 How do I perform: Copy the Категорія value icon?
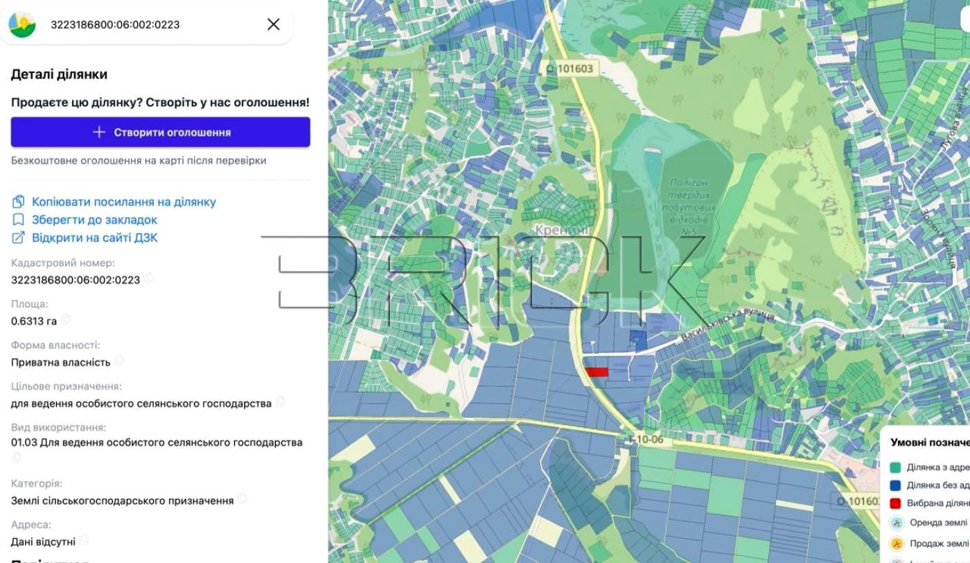point(242,499)
